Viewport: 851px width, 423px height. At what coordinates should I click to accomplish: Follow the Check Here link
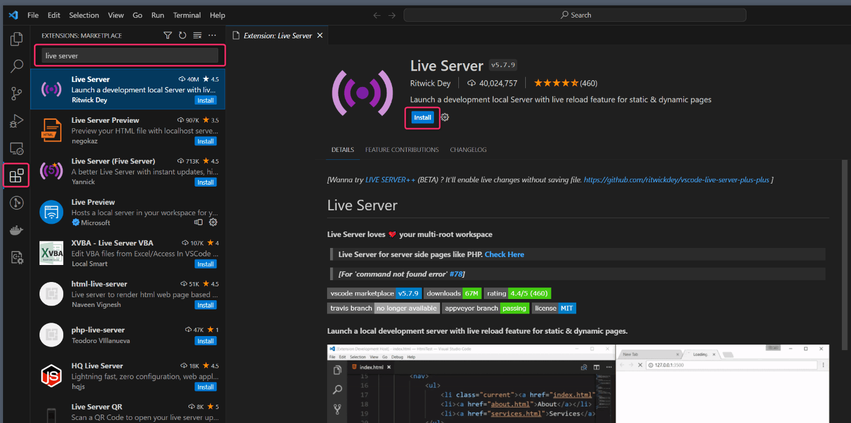(x=504, y=255)
